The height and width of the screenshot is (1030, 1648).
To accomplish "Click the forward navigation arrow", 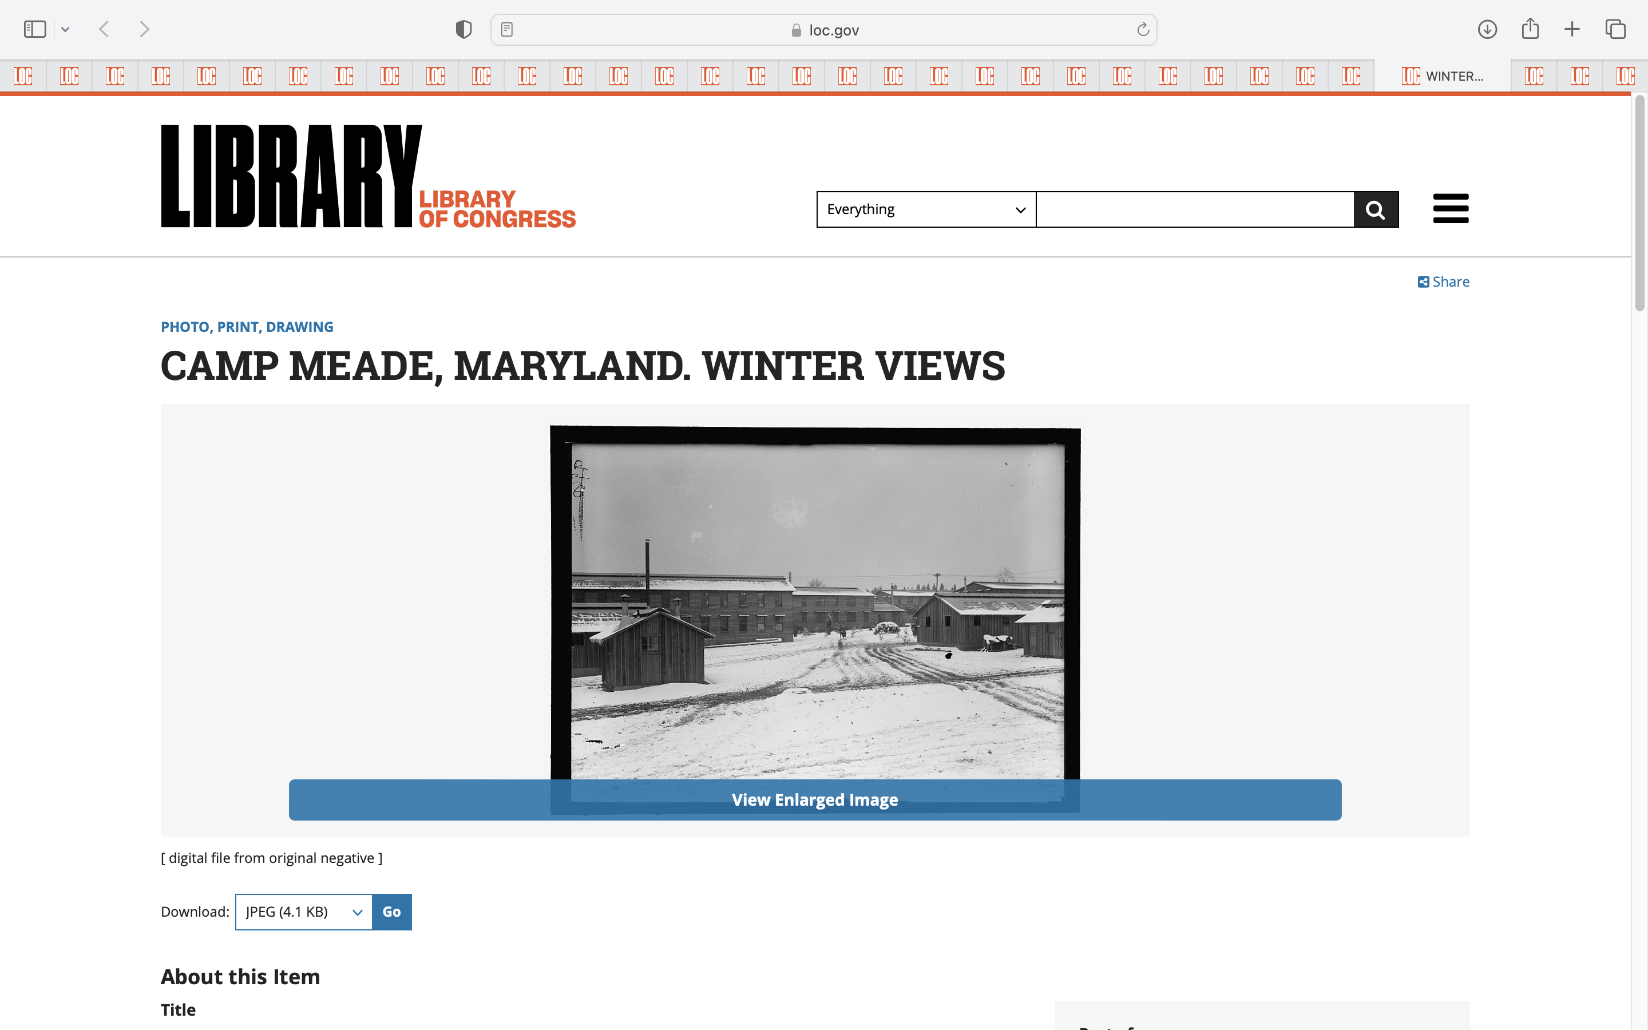I will [x=144, y=29].
